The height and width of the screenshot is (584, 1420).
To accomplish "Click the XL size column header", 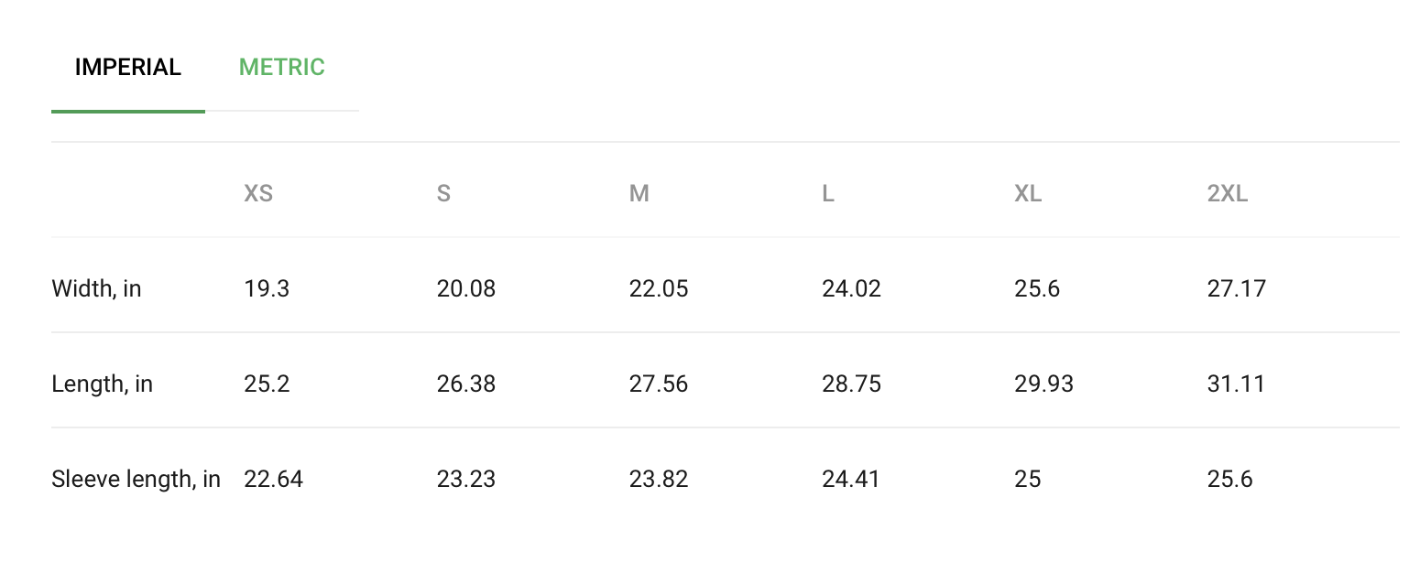I will [x=1028, y=194].
